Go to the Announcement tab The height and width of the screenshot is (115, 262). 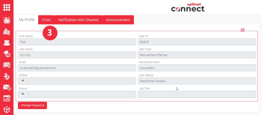118,20
